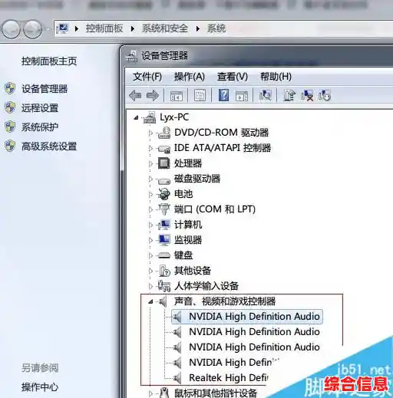Click the blue Help question-mark icon
The image size is (393, 398).
(x=223, y=95)
